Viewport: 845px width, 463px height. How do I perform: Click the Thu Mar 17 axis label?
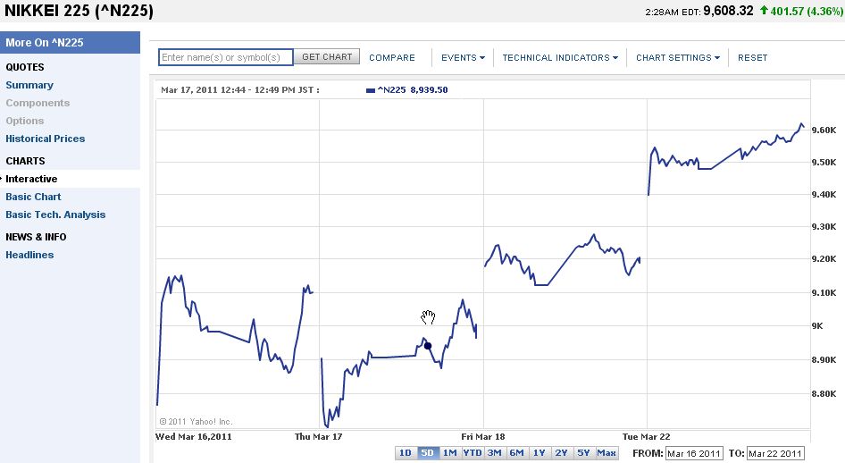click(x=319, y=436)
